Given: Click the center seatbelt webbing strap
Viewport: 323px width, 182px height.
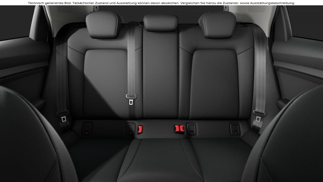Looking at the screenshot, I should (x=131, y=63).
